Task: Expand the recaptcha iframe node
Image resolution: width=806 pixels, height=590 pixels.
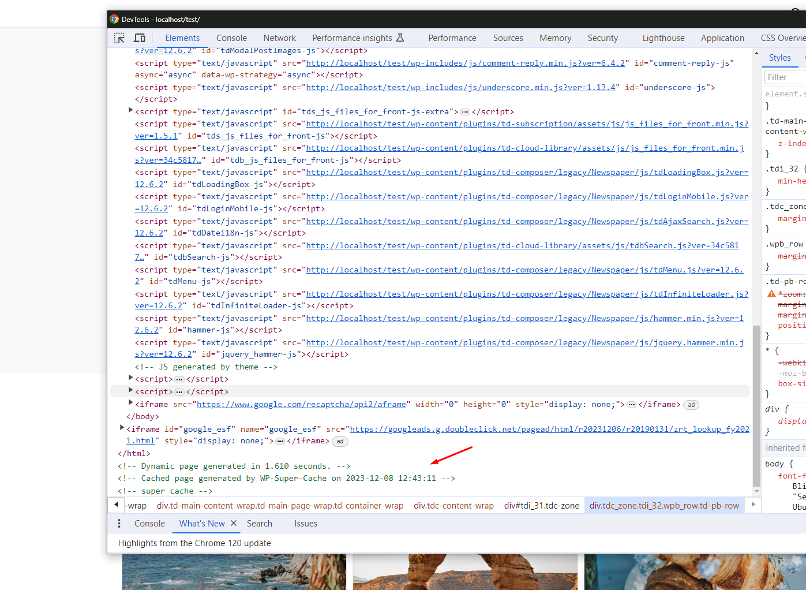Action: [x=130, y=403]
